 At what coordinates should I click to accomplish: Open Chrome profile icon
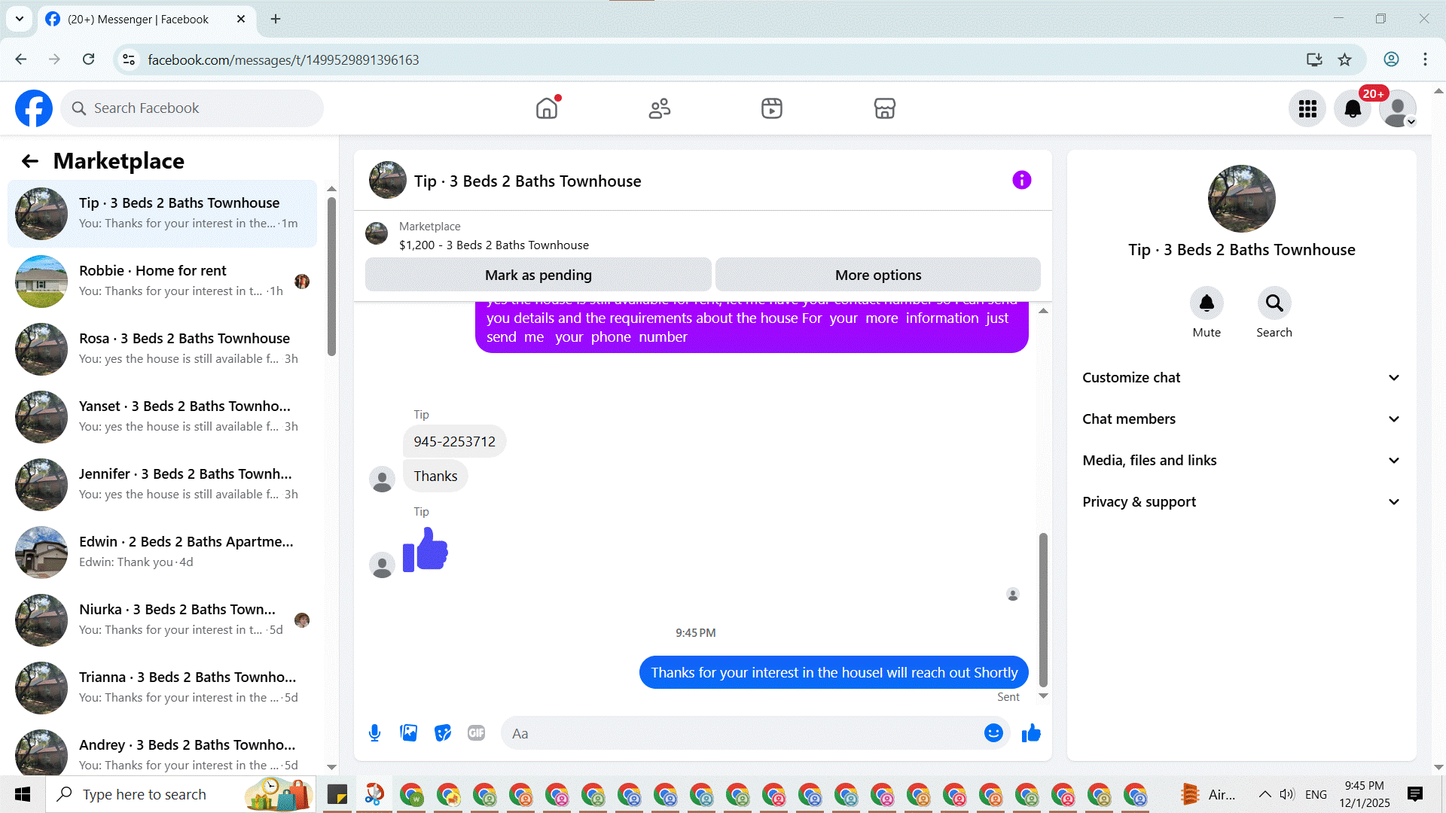1391,59
